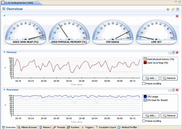182x130 pixels.
Task: Close the gauges dial panel with red X
Action: (177, 16)
